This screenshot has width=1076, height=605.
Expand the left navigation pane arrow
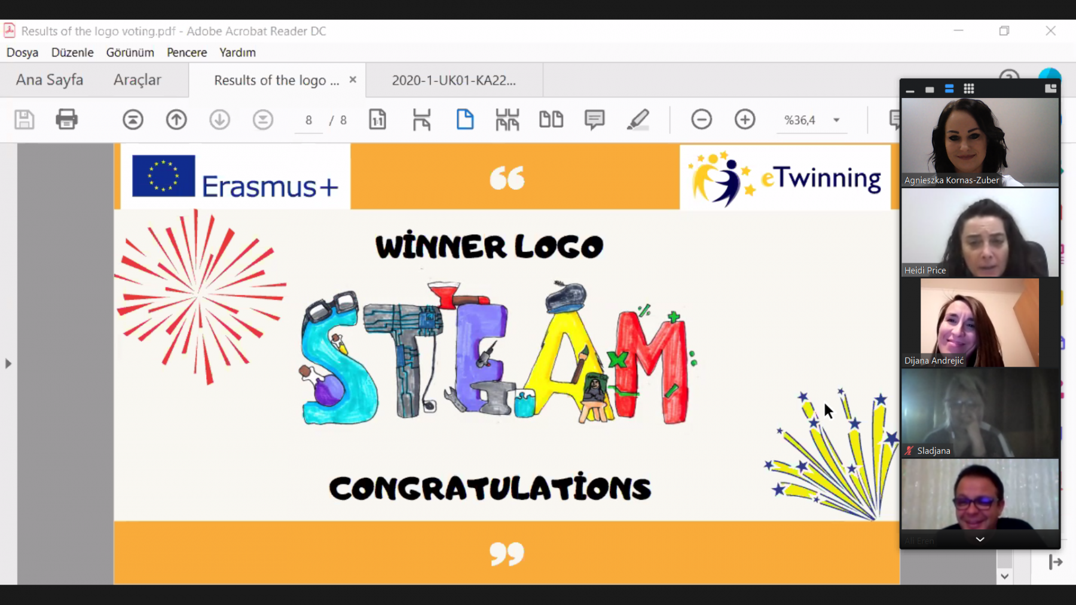pyautogui.click(x=8, y=363)
